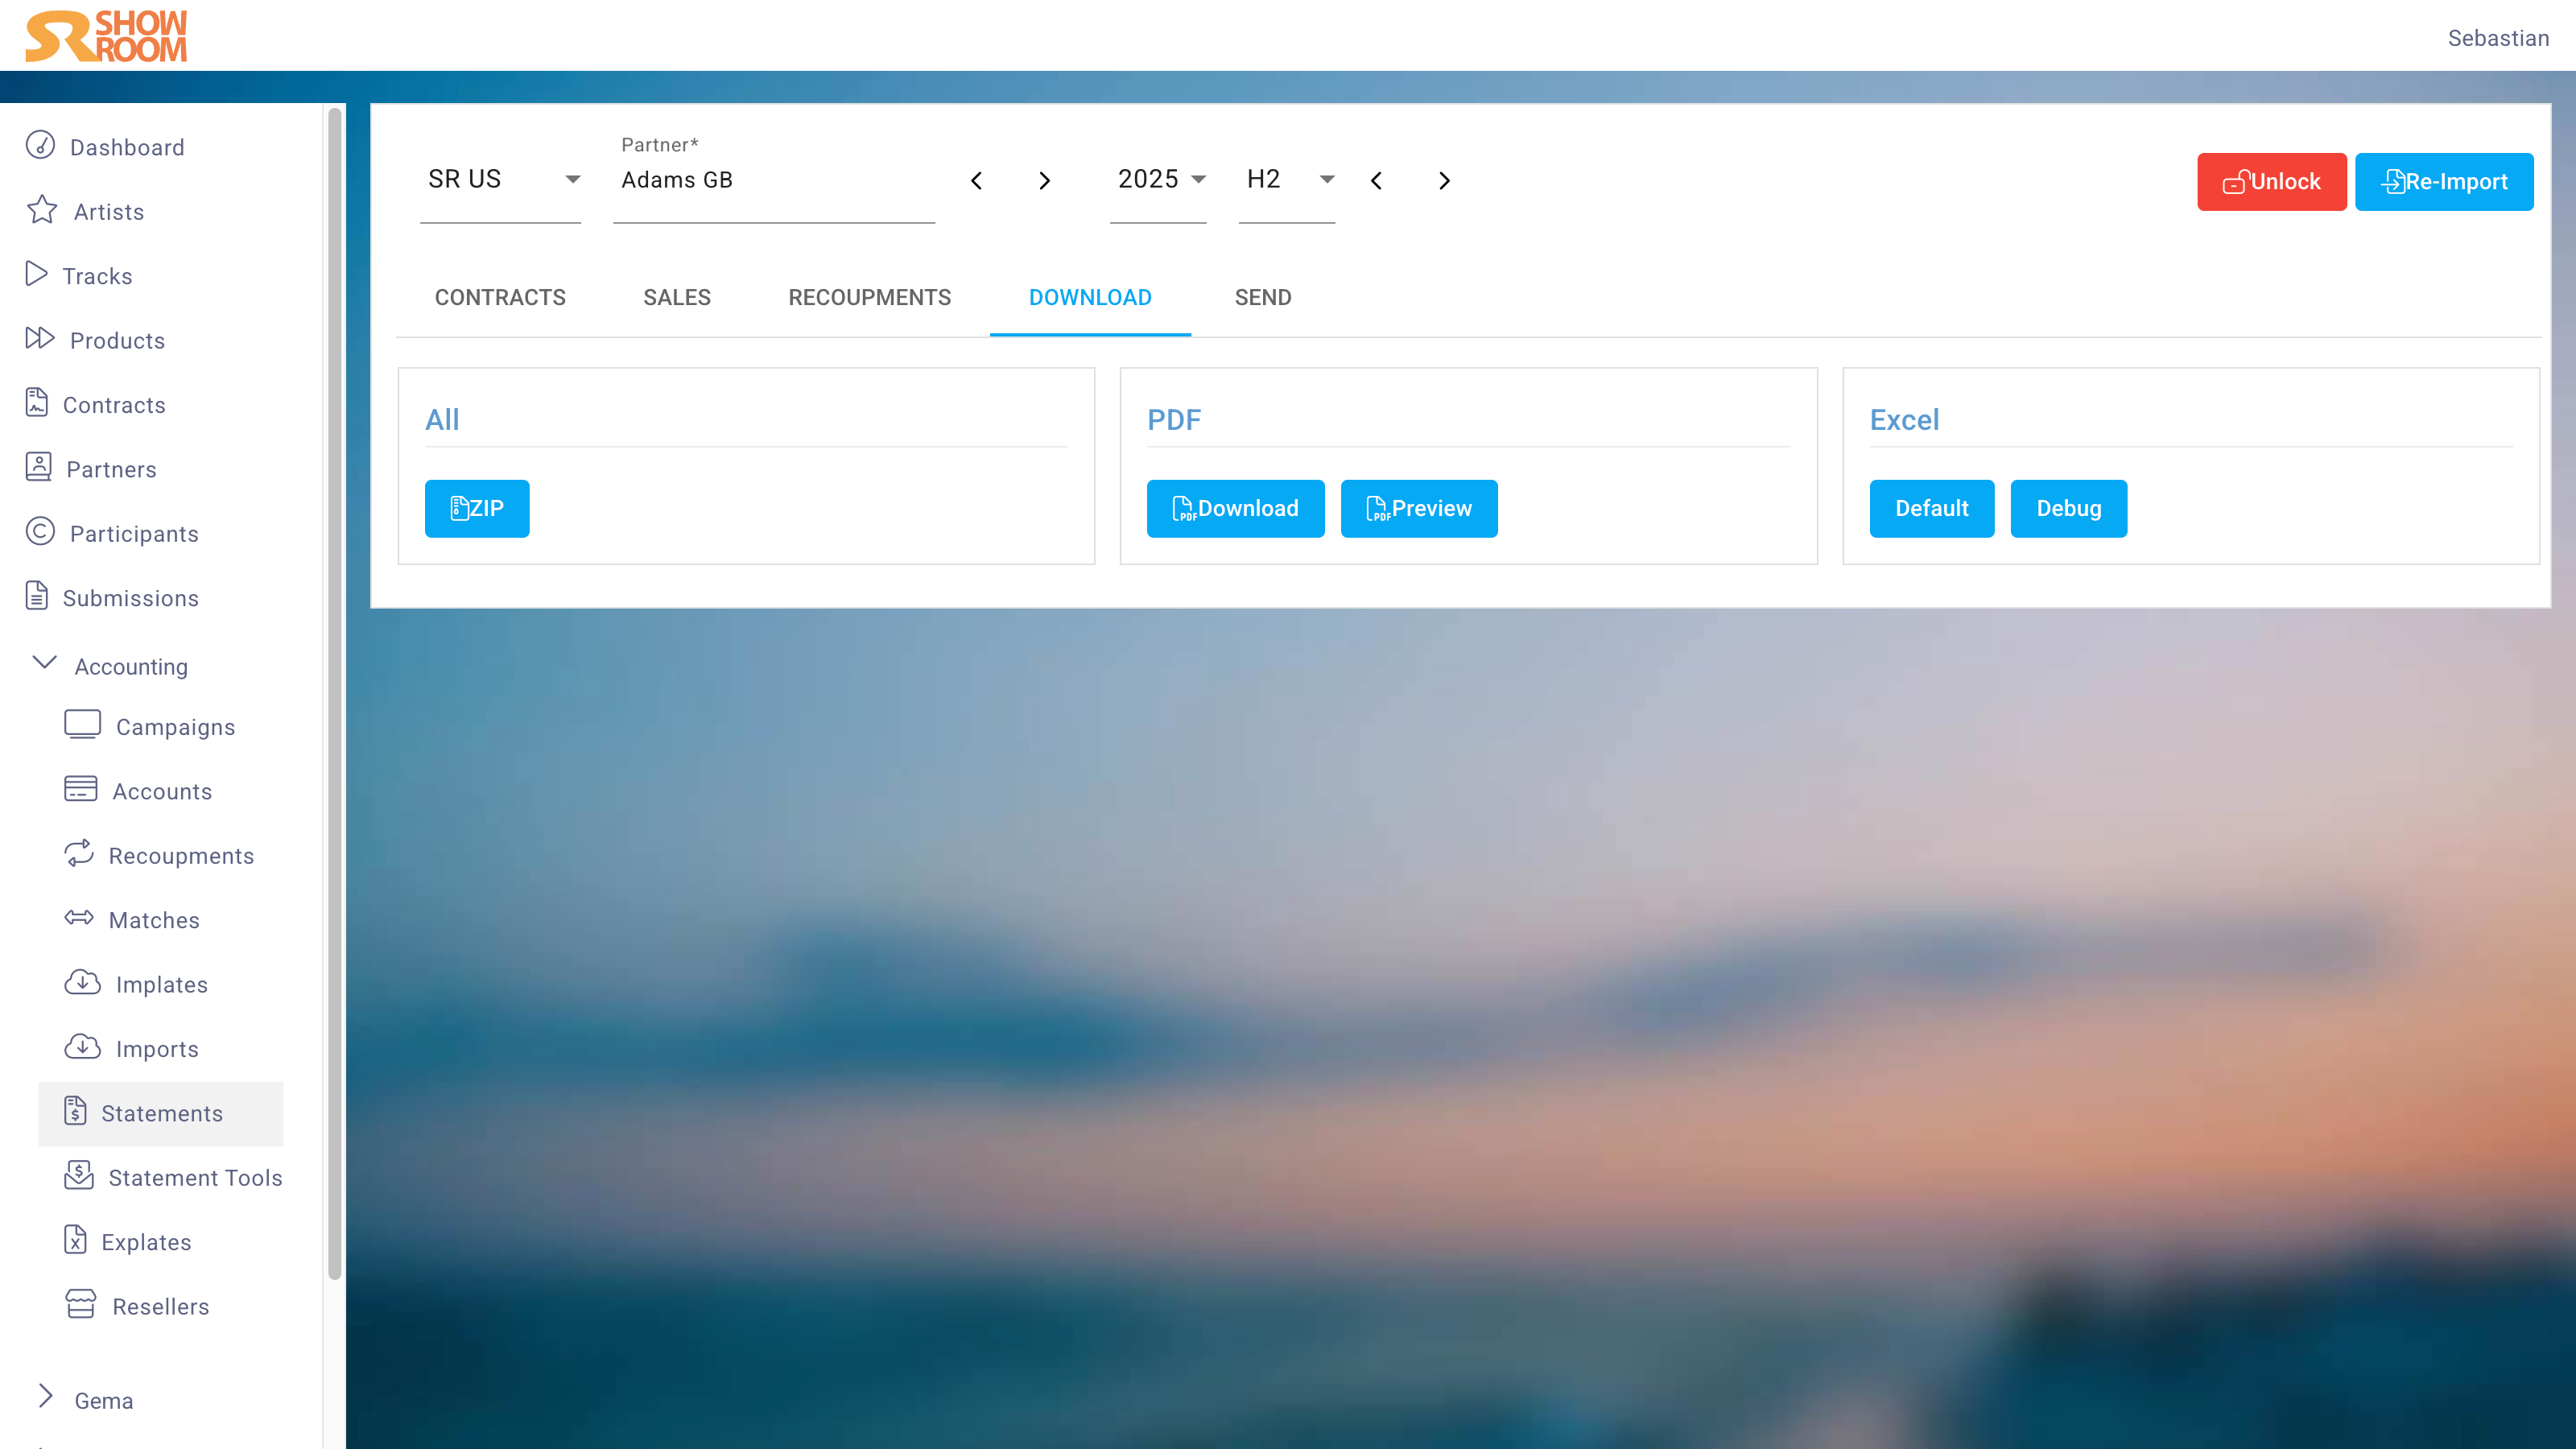Viewport: 2576px width, 1449px height.
Task: Open Artists via star icon
Action: coord(42,210)
